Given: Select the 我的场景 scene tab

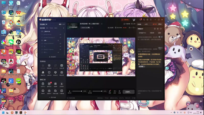Looking at the screenshot, I should [42, 28].
